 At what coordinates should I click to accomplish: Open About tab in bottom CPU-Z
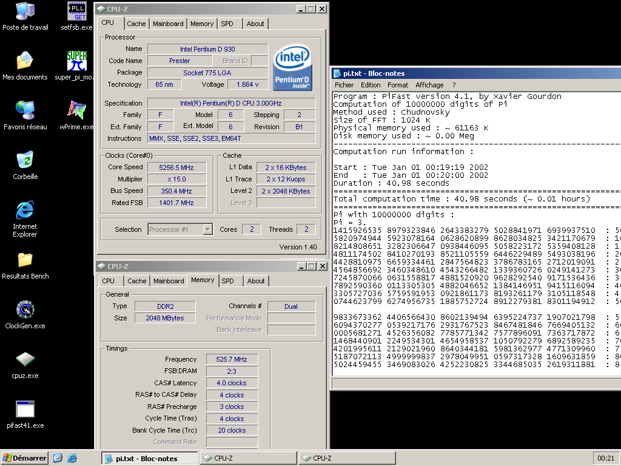pyautogui.click(x=256, y=281)
